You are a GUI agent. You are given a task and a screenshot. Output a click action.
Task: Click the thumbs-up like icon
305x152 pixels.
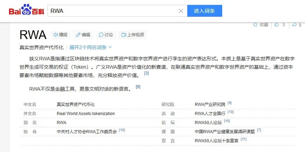pyautogui.click(x=277, y=25)
